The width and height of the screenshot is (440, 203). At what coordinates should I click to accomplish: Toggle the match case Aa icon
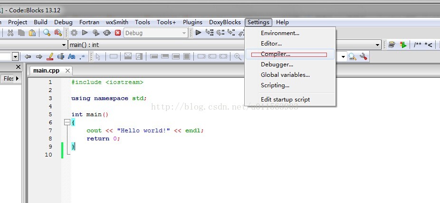click(71, 56)
